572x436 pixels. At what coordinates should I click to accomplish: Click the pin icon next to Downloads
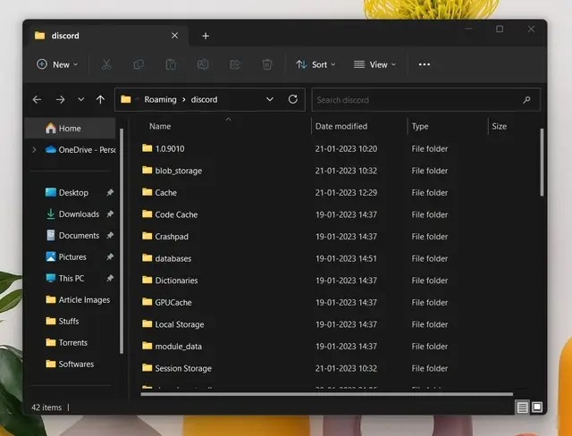[x=110, y=214]
